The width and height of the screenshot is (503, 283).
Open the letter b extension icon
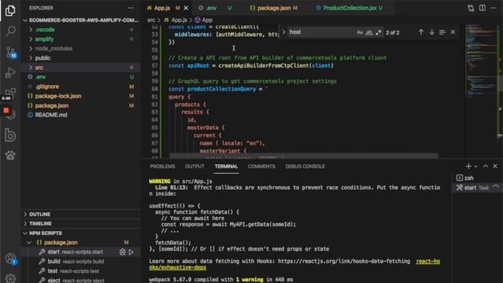point(10,134)
